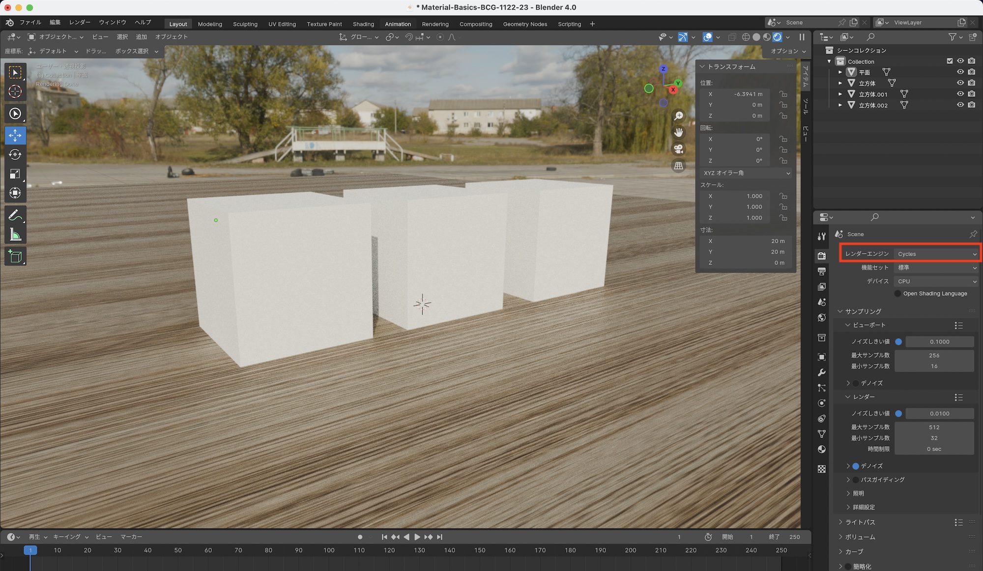Open the Annotate tool

15,215
